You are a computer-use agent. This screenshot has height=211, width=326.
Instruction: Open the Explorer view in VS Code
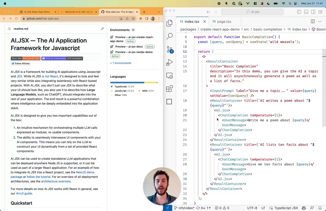[169, 23]
